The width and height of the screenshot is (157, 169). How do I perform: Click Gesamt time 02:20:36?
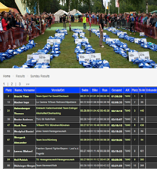pos(117,160)
